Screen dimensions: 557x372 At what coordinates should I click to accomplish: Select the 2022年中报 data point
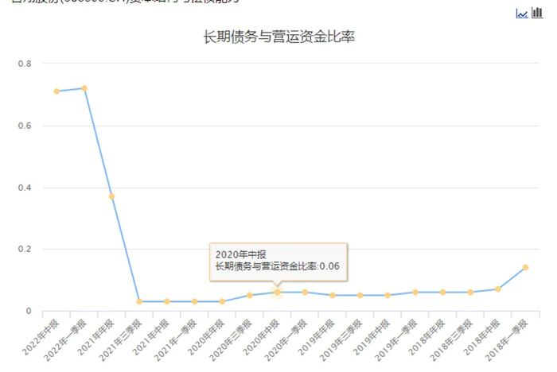[56, 91]
